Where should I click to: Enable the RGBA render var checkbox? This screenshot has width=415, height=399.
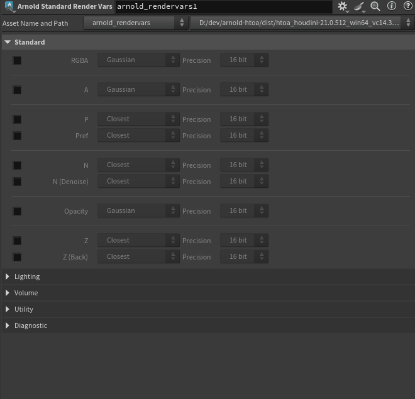click(17, 60)
